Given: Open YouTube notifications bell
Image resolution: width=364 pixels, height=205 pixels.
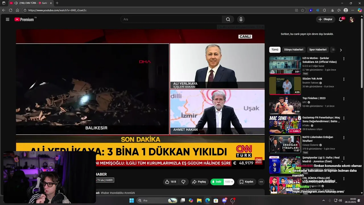Looking at the screenshot, I should click(341, 19).
